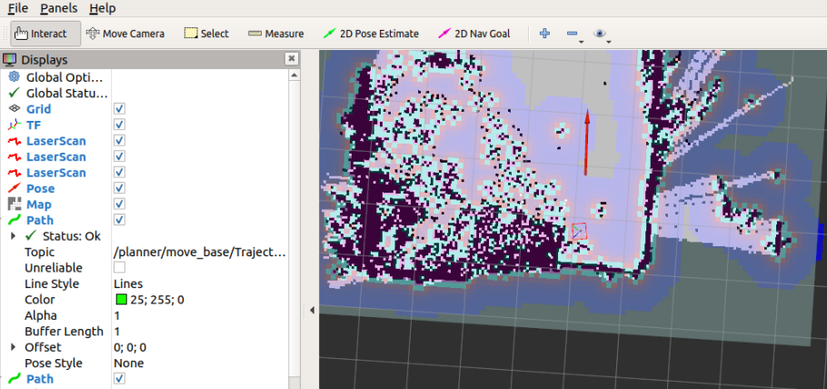
Task: Open the Panels menu
Action: tap(58, 8)
